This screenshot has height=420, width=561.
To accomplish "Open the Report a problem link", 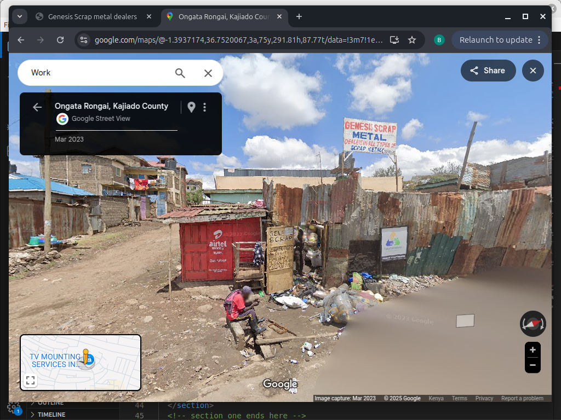I will point(522,398).
